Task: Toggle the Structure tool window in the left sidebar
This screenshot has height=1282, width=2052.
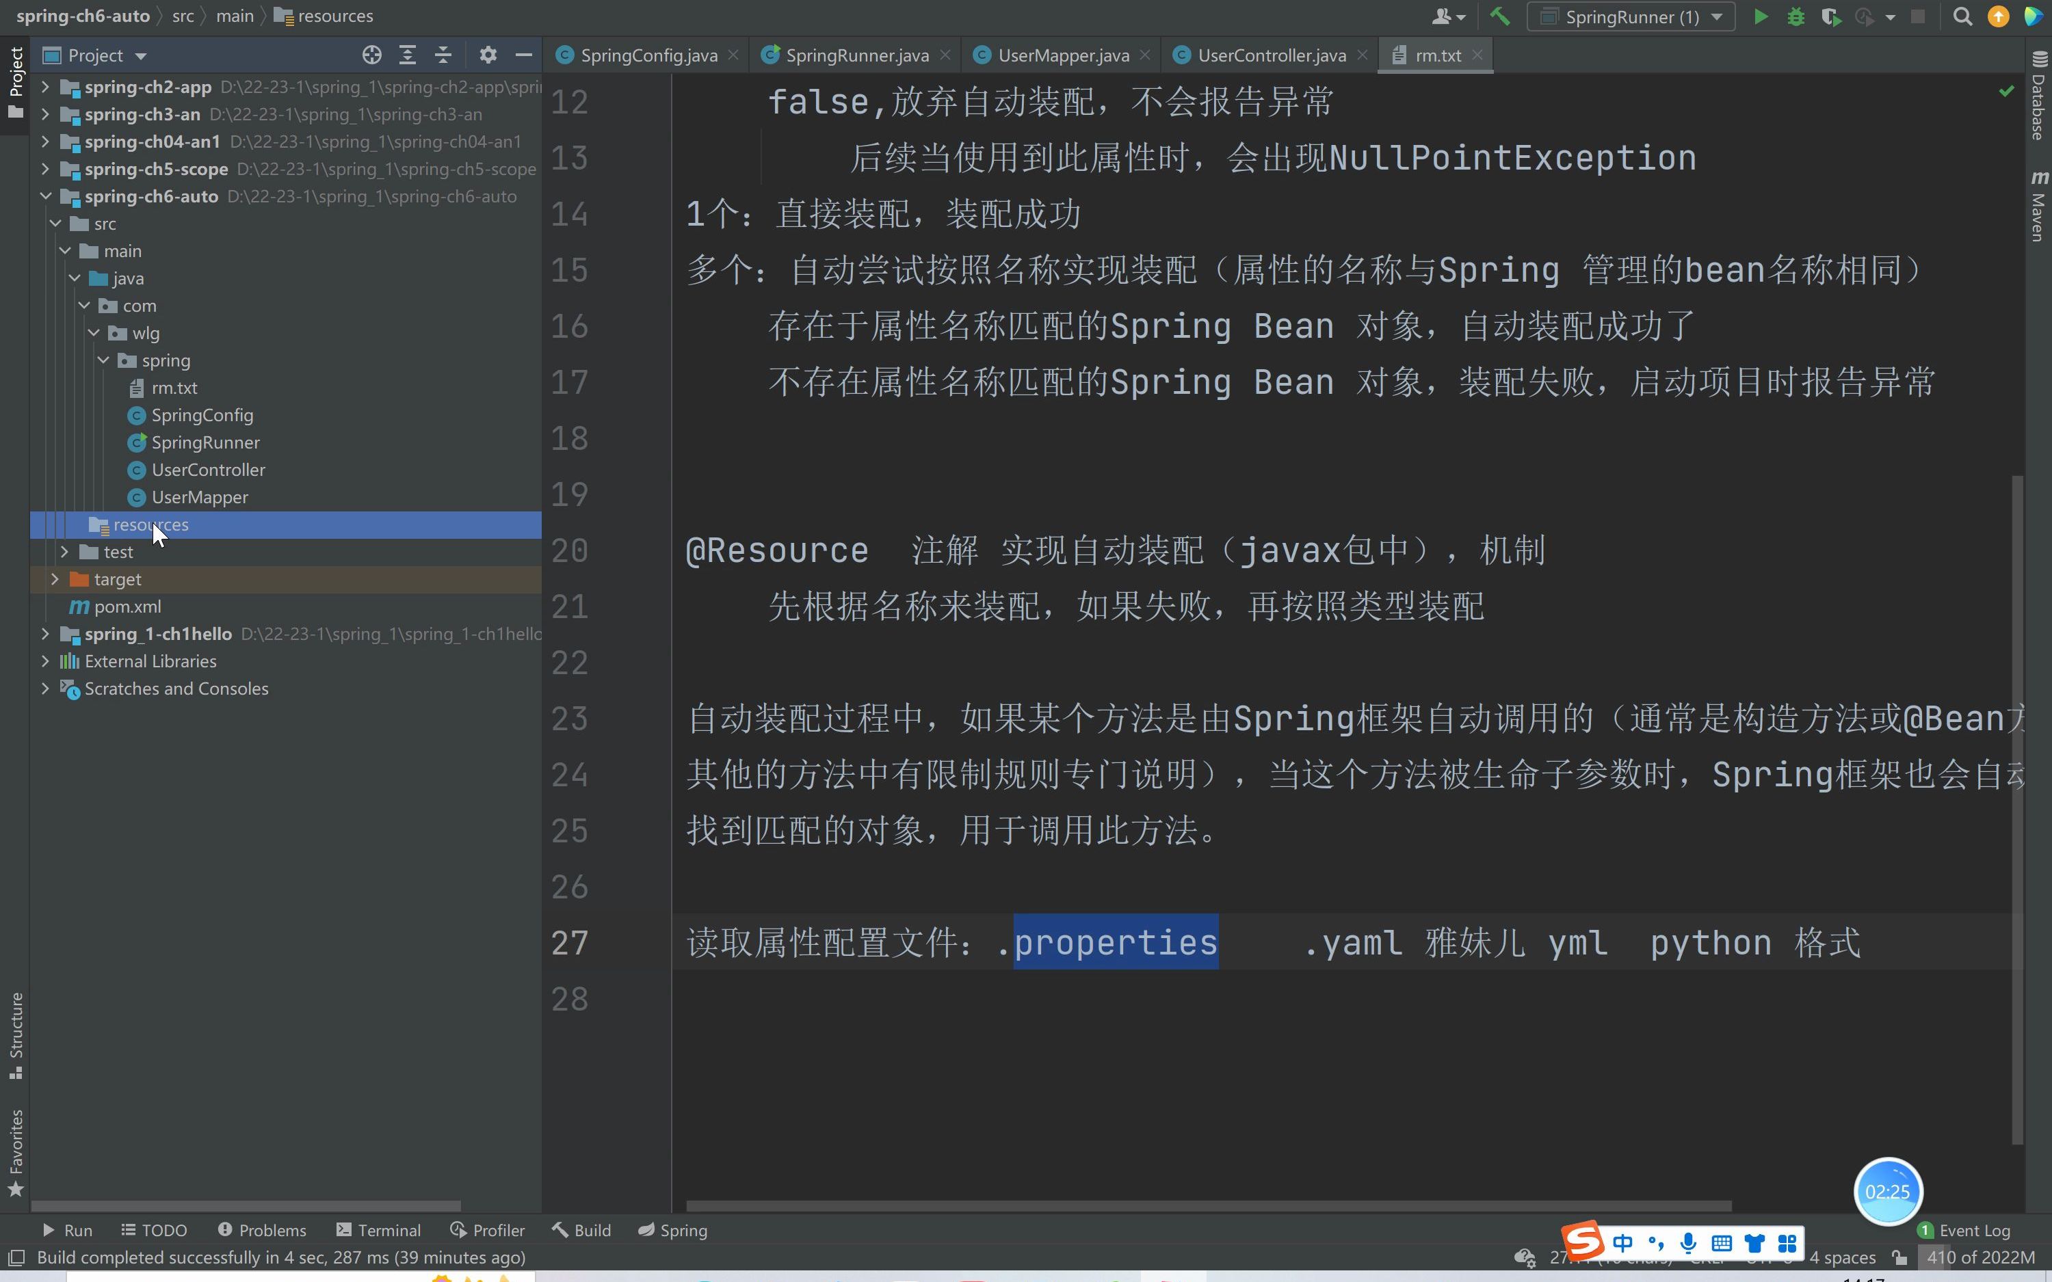Action: point(15,1034)
